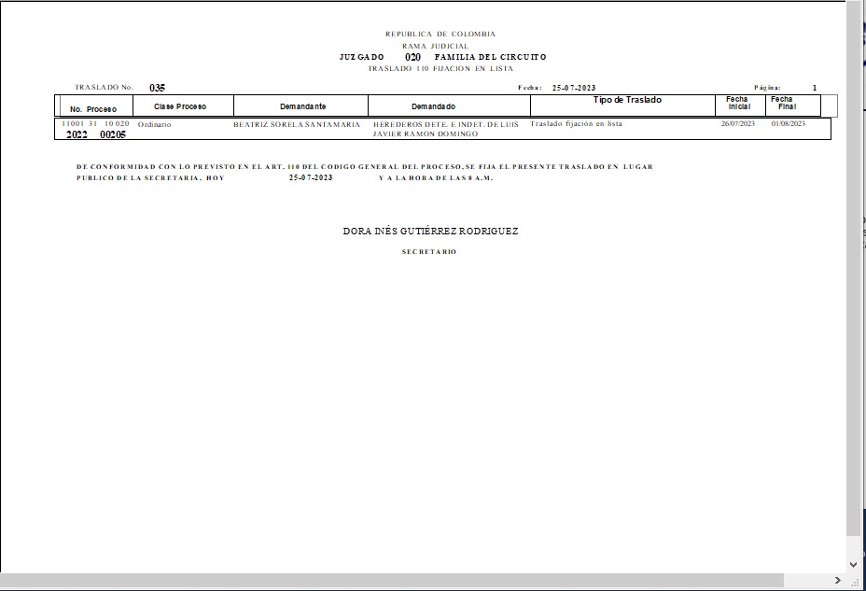Click the vertical scrollbar thumb
866x591 pixels.
(x=853, y=271)
